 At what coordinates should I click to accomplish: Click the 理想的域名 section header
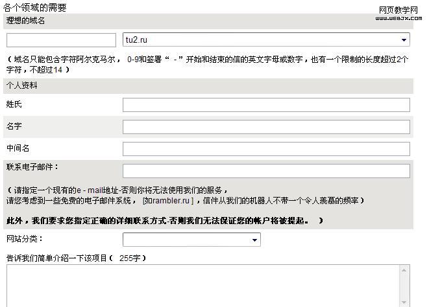26,21
